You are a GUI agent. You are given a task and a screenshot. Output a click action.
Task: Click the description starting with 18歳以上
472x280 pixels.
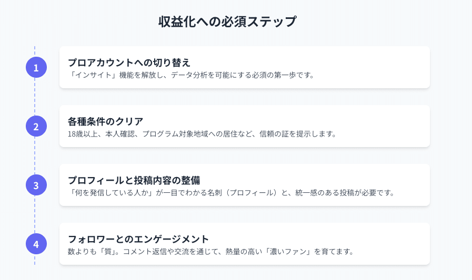click(x=202, y=133)
